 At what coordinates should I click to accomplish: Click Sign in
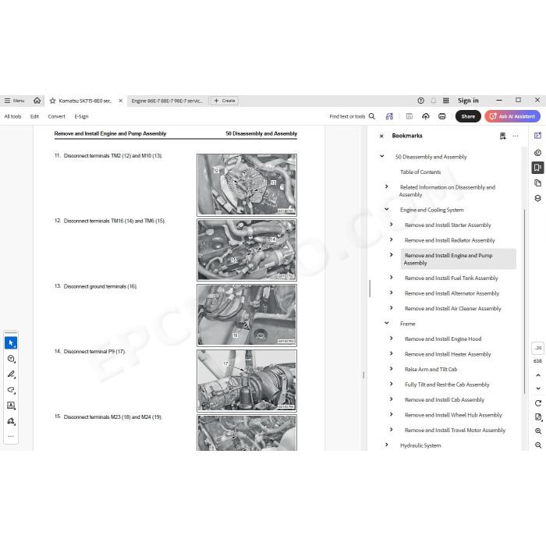[x=468, y=101]
